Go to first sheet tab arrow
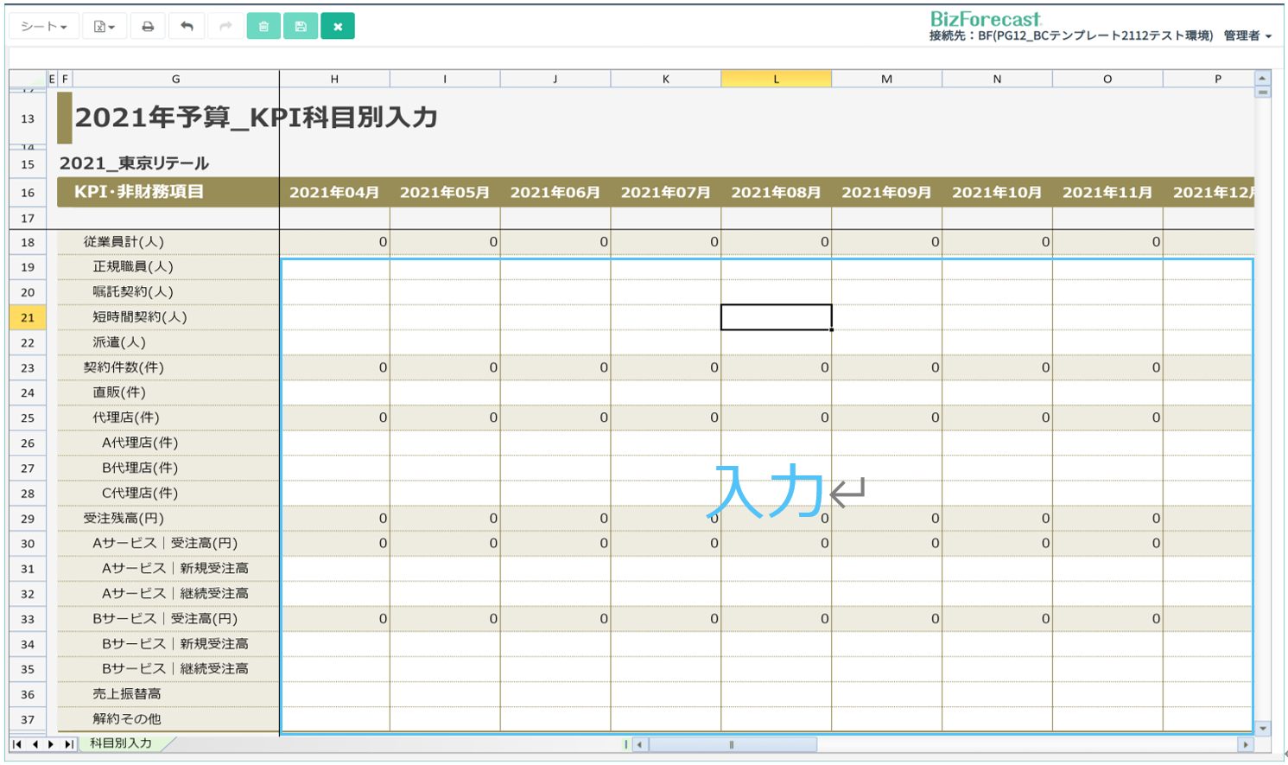 click(x=18, y=744)
